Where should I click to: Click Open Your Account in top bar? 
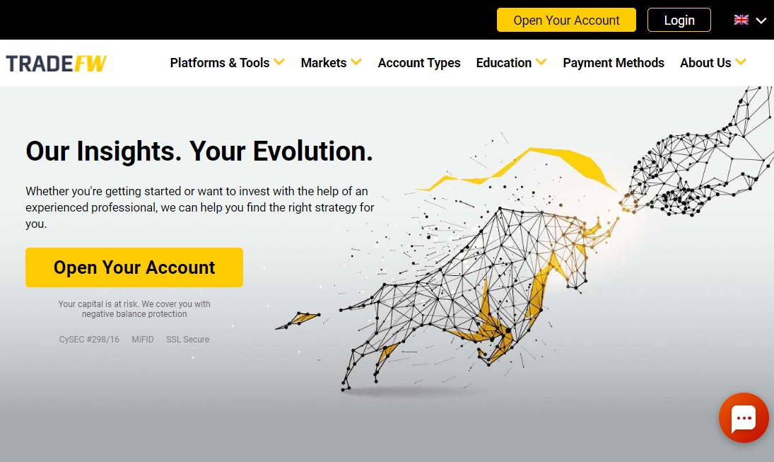566,20
